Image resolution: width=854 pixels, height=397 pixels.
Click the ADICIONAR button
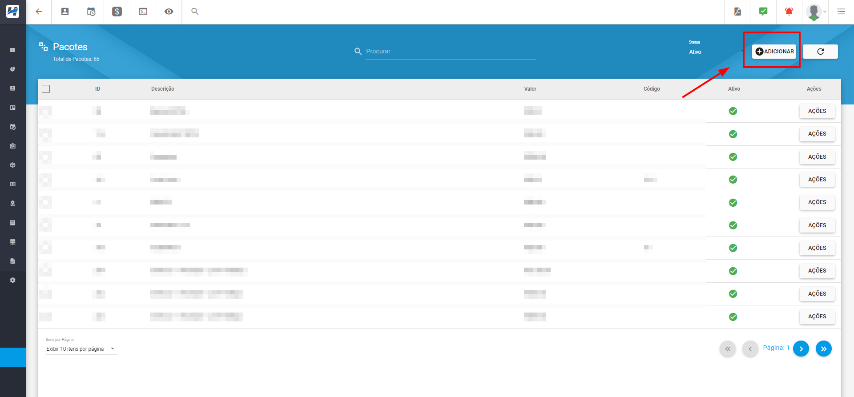(774, 52)
